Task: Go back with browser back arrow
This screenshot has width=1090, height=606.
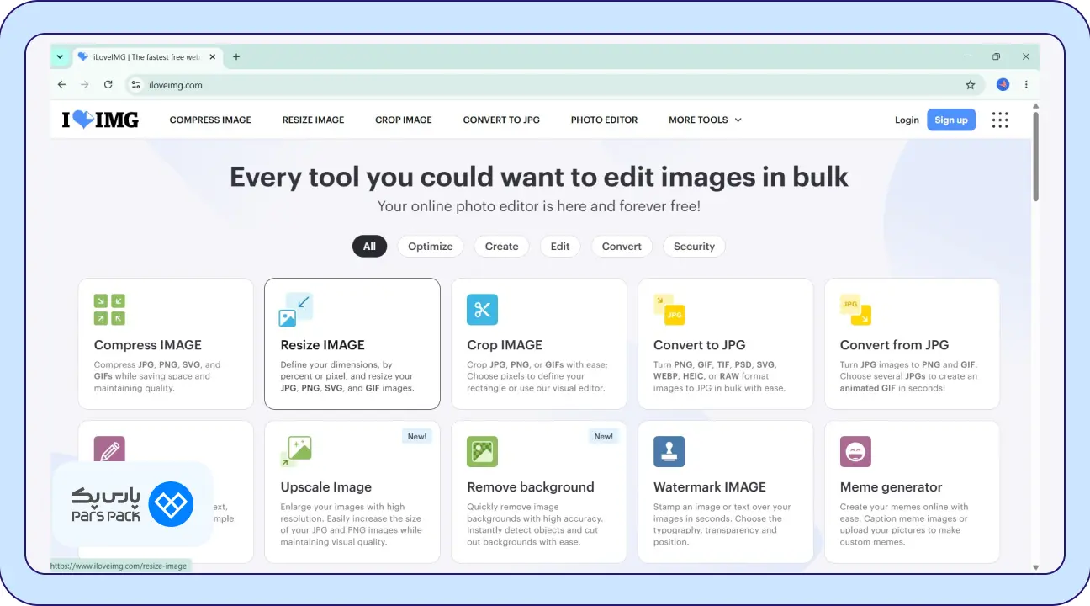Action: click(61, 85)
